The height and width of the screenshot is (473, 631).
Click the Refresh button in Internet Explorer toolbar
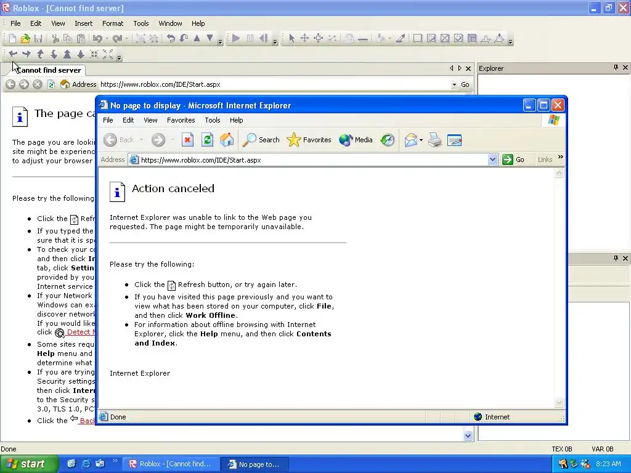click(x=207, y=140)
